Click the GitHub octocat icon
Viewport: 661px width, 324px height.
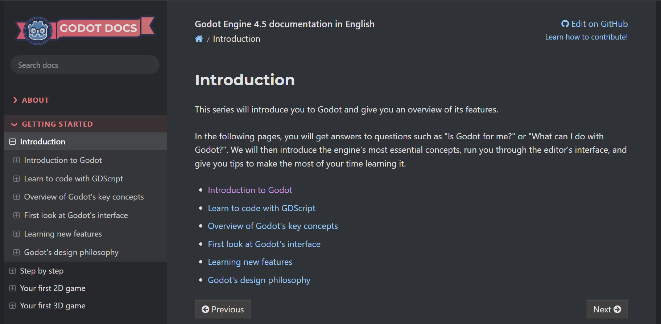pos(565,24)
